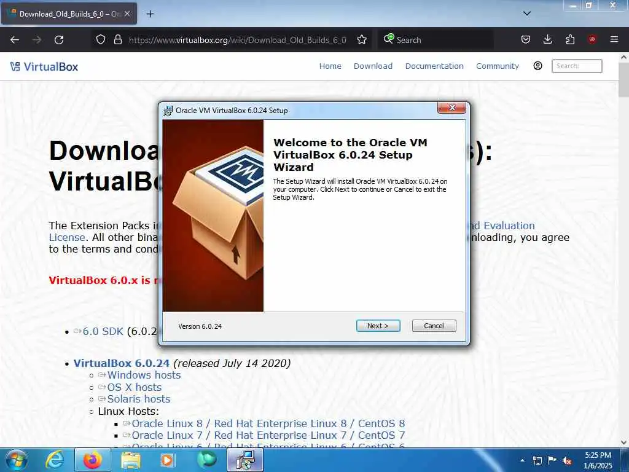Open the Firefox hamburger application menu
This screenshot has width=629, height=472.
614,39
